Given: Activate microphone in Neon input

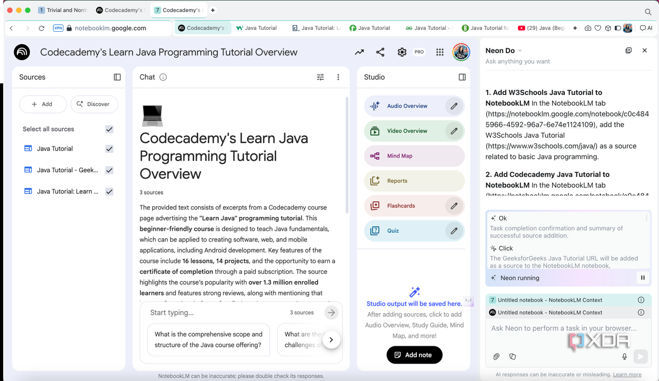Looking at the screenshot, I should pos(625,356).
